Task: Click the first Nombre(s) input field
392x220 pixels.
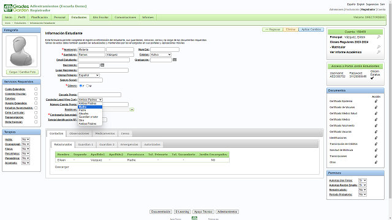Action: coord(91,50)
